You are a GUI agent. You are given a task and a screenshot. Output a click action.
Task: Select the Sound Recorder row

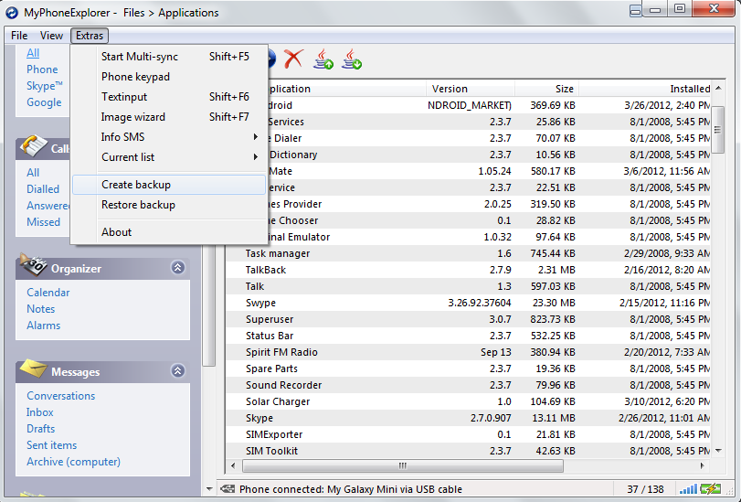pos(468,385)
